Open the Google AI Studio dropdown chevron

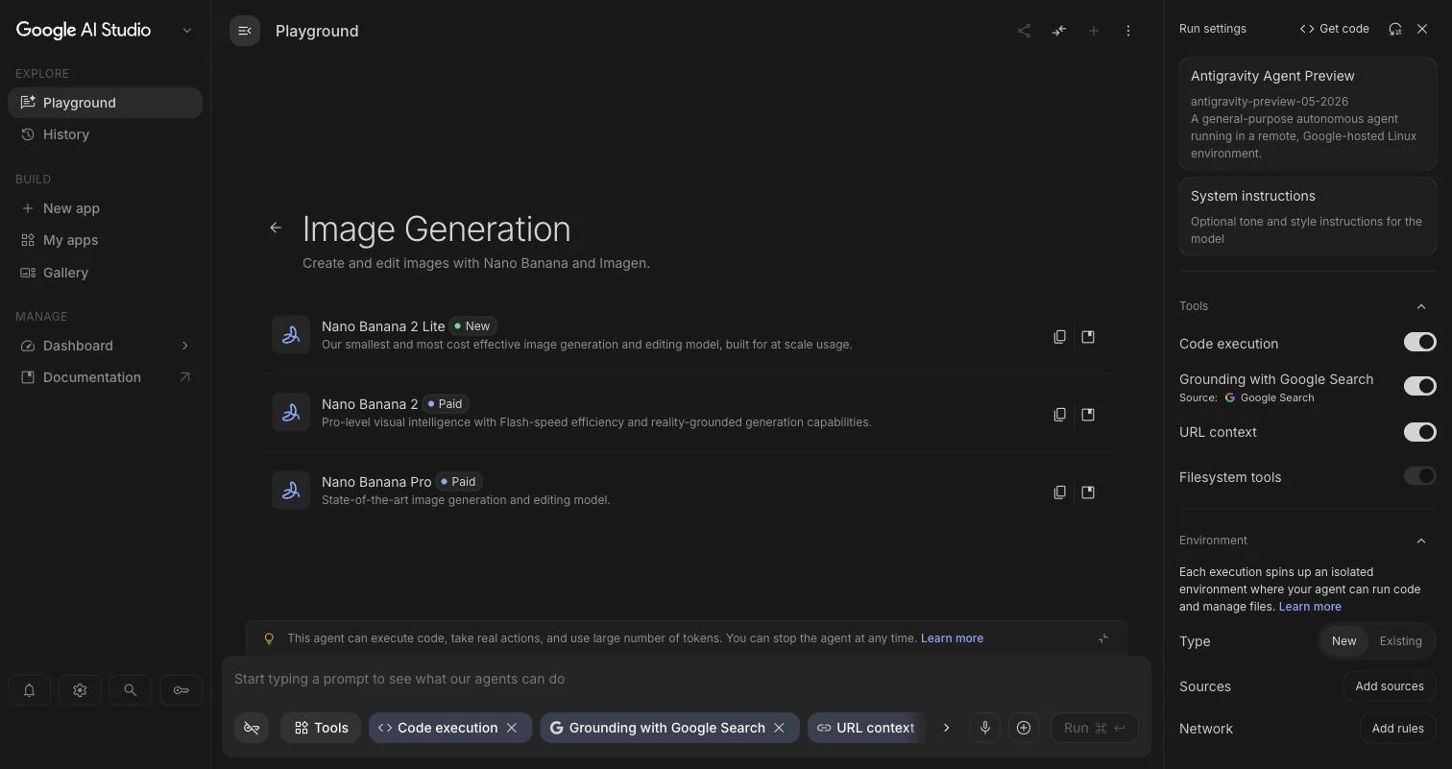187,30
